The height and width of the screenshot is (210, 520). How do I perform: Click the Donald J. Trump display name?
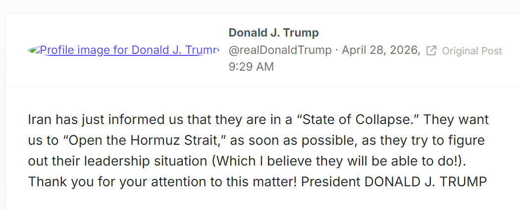coord(273,33)
